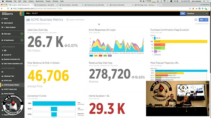Toggle the 520 error legend swatch
Screen dimensions: 211x118
96,56
